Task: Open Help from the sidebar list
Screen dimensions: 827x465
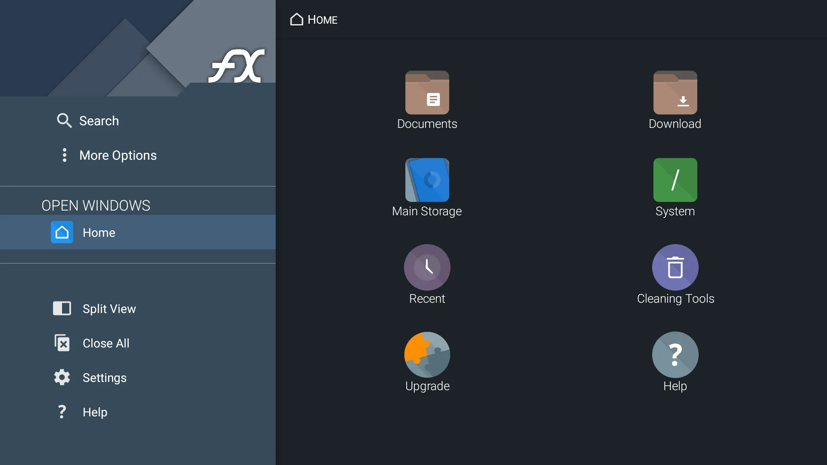Action: (x=138, y=412)
